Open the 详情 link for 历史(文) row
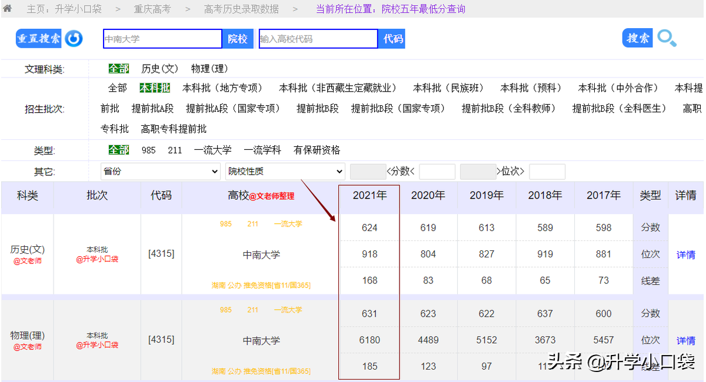706x382 pixels. point(685,254)
